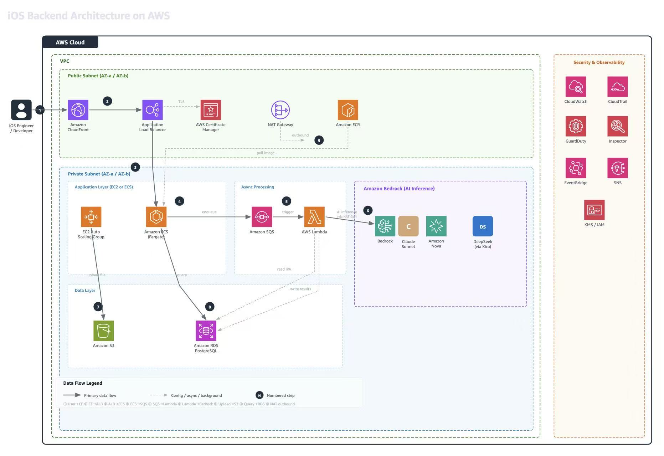
Task: Select the "AWS Cloud" header label
Action: 70,42
